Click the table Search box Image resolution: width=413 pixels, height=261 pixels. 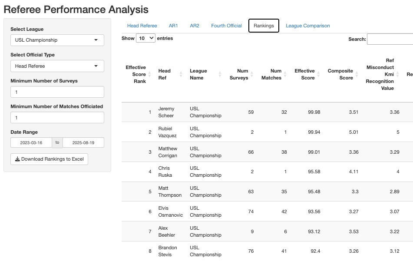[x=390, y=39]
